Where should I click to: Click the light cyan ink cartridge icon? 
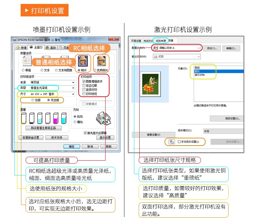click(40, 118)
